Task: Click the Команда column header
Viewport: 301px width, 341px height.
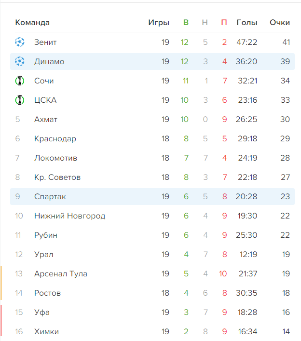Action: tap(32, 23)
